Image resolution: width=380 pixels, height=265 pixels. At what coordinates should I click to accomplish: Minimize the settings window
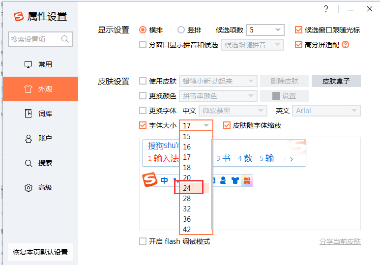pyautogui.click(x=351, y=10)
